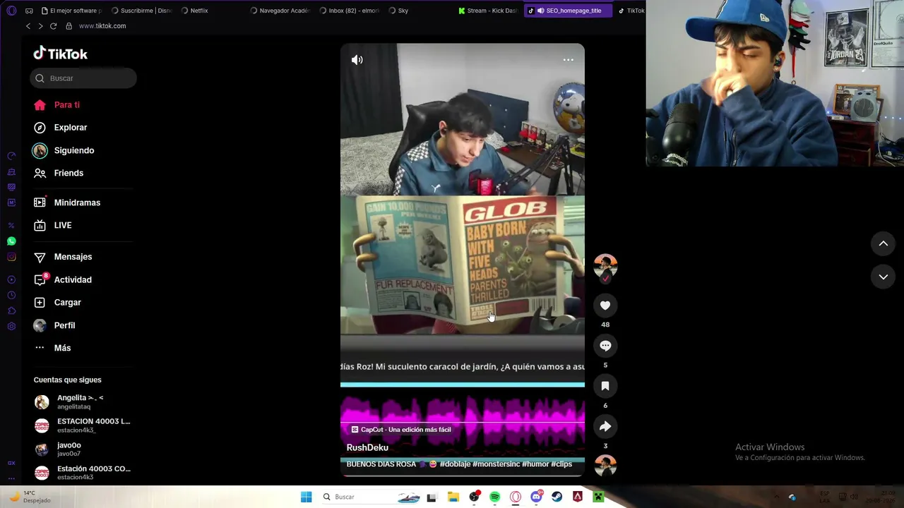Open File Explorer from the taskbar
Viewport: 904px width, 508px height.
[x=453, y=497]
